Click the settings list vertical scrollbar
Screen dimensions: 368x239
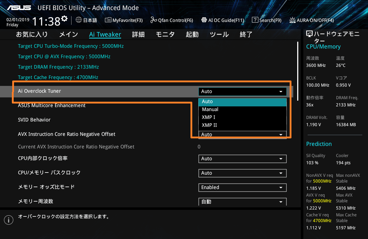tap(298, 71)
